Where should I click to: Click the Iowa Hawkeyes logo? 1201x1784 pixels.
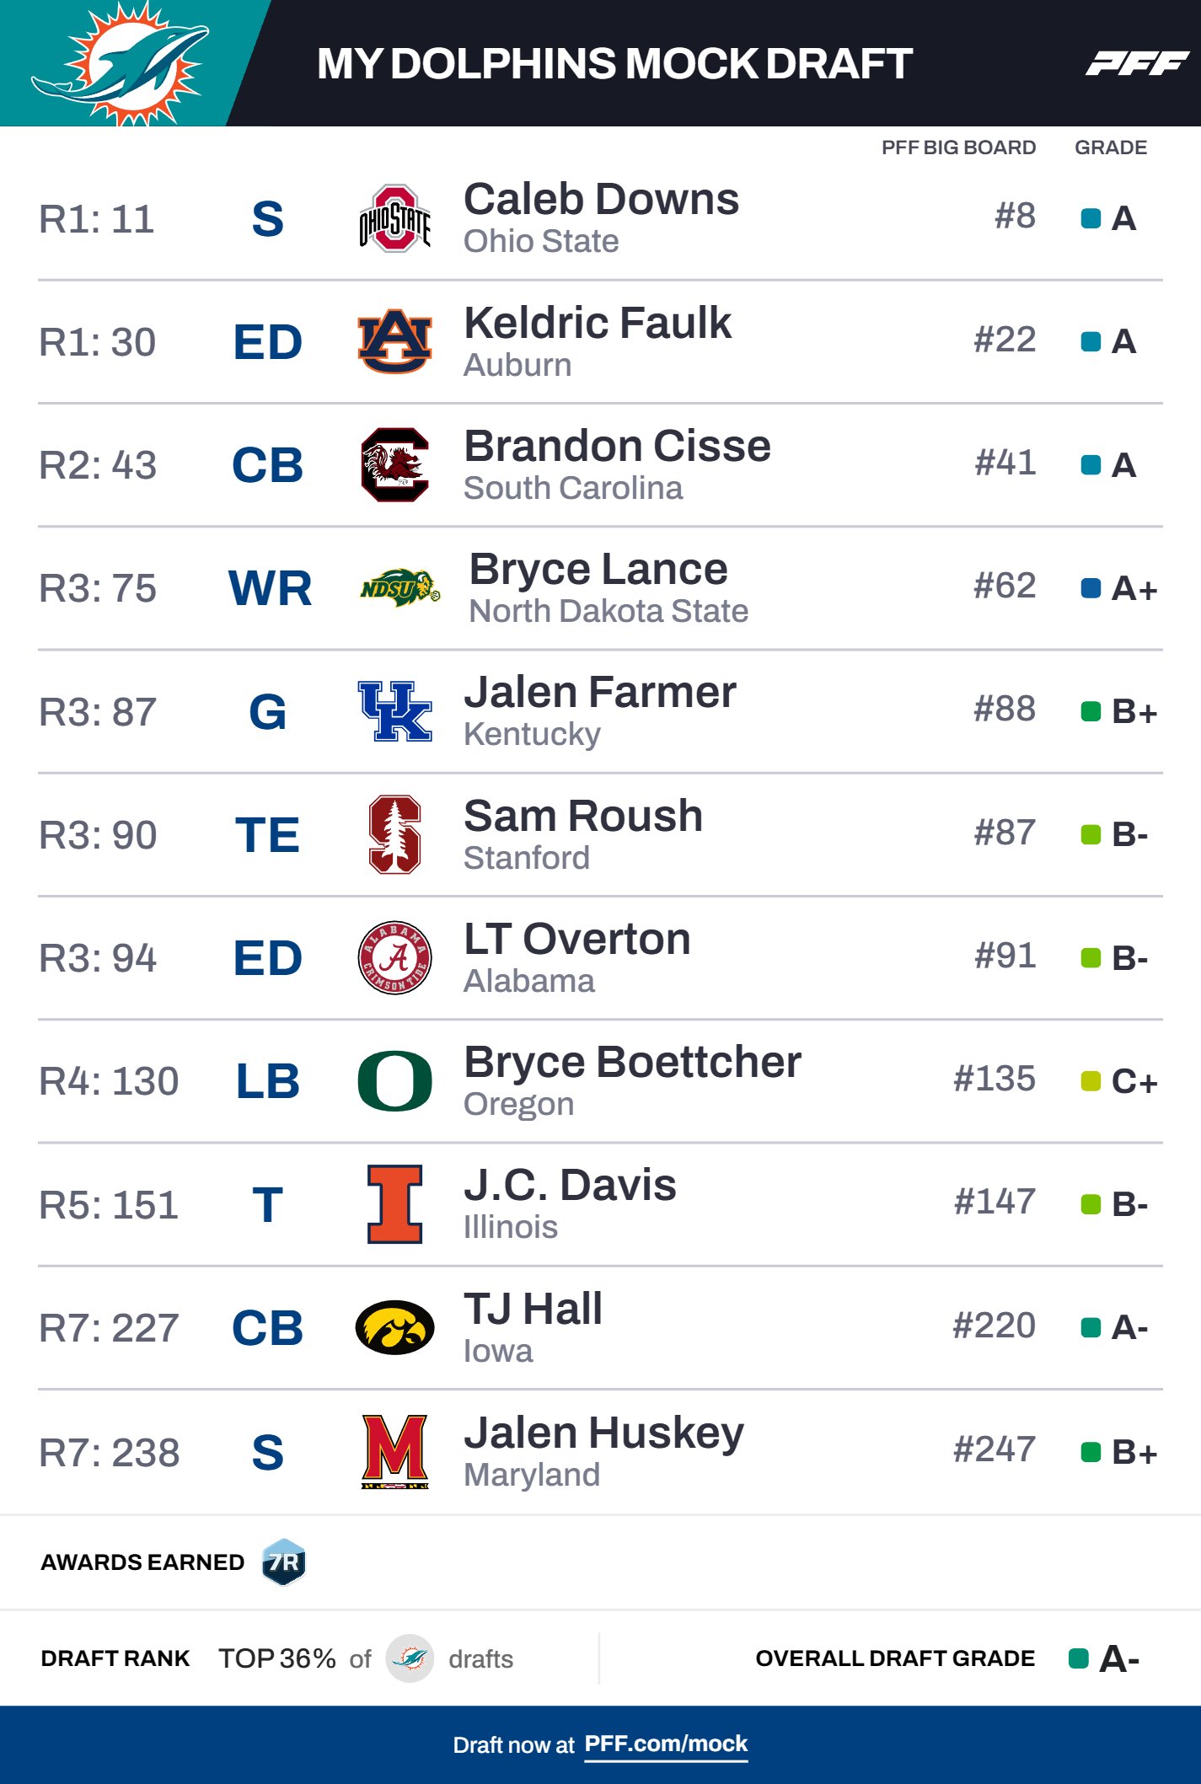coord(394,1327)
